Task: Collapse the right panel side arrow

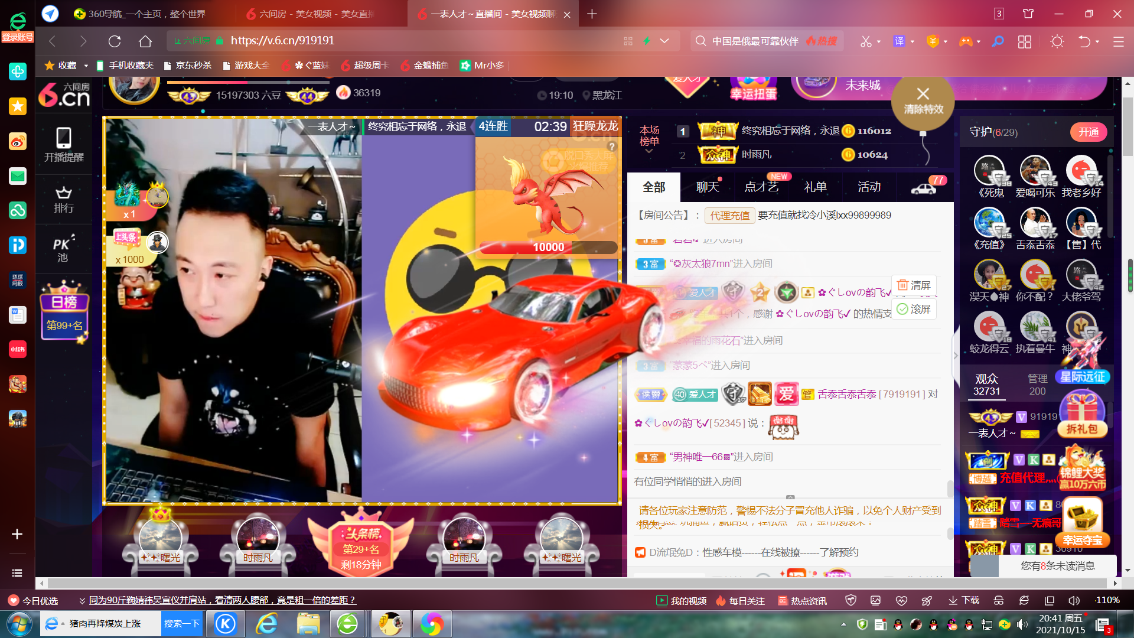Action: (956, 356)
